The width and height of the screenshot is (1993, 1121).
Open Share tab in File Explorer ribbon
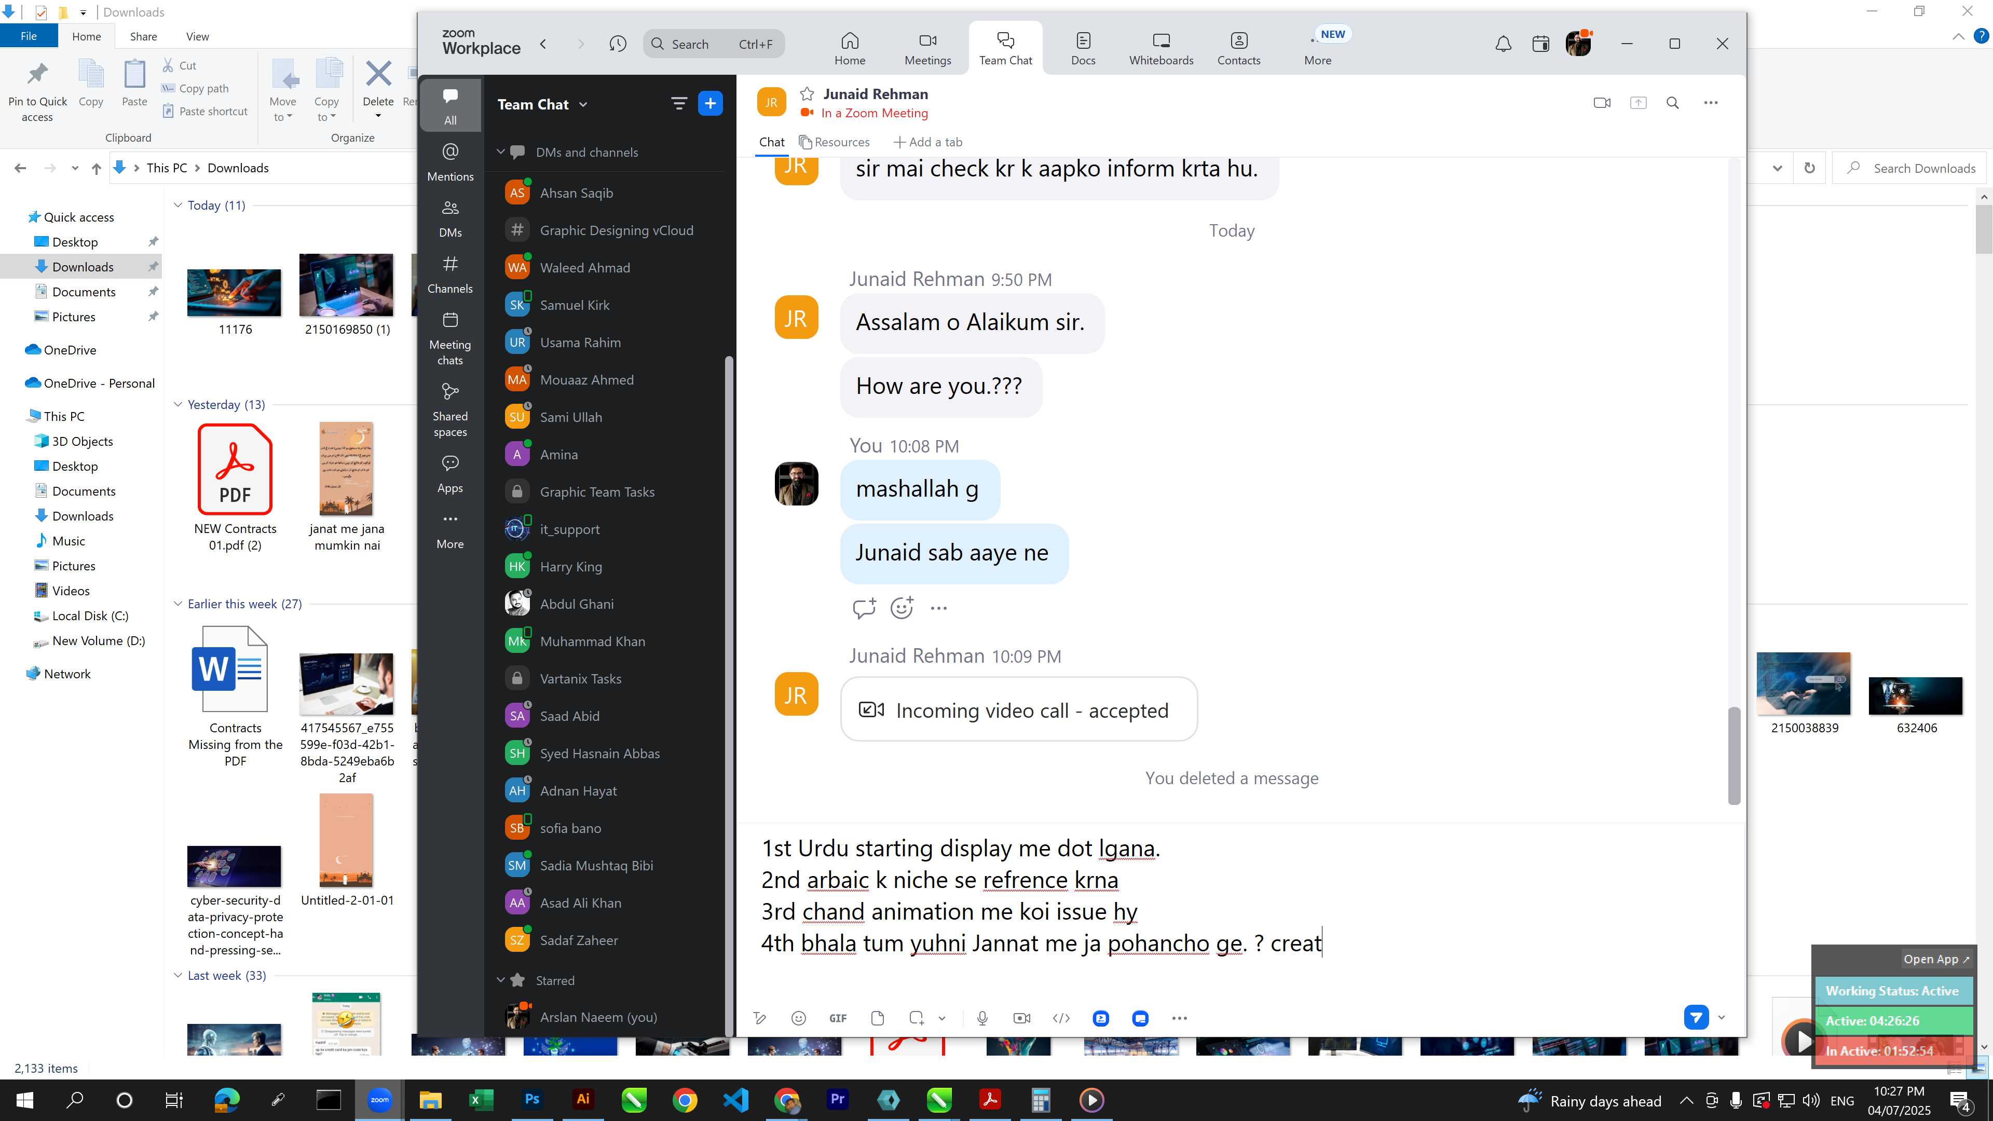143,36
